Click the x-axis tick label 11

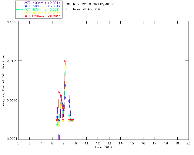86,143
